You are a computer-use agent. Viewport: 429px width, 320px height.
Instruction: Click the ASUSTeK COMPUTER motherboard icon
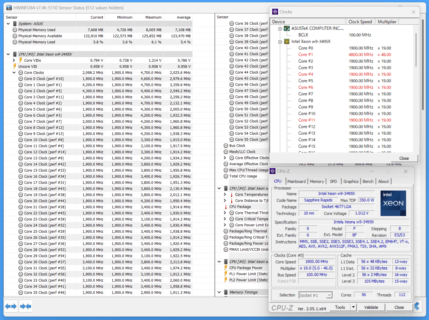pos(287,29)
